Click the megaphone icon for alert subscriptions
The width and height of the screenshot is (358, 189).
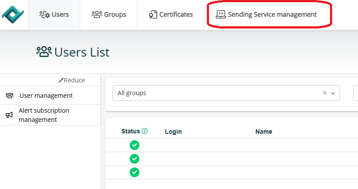(9, 115)
